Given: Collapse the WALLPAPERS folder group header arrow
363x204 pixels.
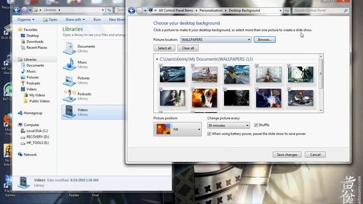Looking at the screenshot, I should click(x=157, y=59).
